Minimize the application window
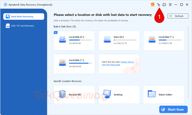Image resolution: width=192 pixels, height=115 pixels. tap(176, 5)
